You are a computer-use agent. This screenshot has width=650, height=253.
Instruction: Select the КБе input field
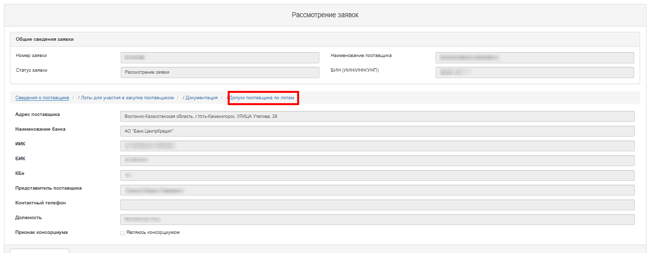377,175
